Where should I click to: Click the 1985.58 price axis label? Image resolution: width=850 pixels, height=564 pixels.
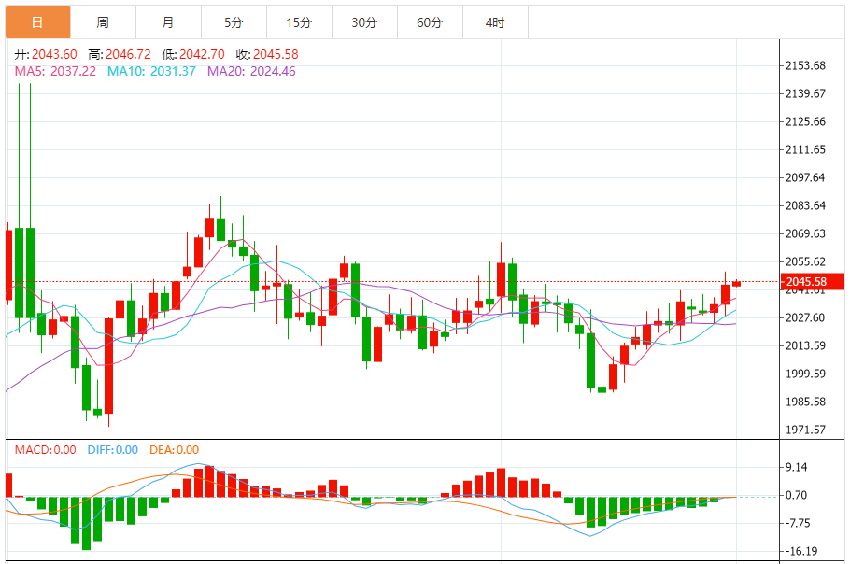pyautogui.click(x=805, y=402)
